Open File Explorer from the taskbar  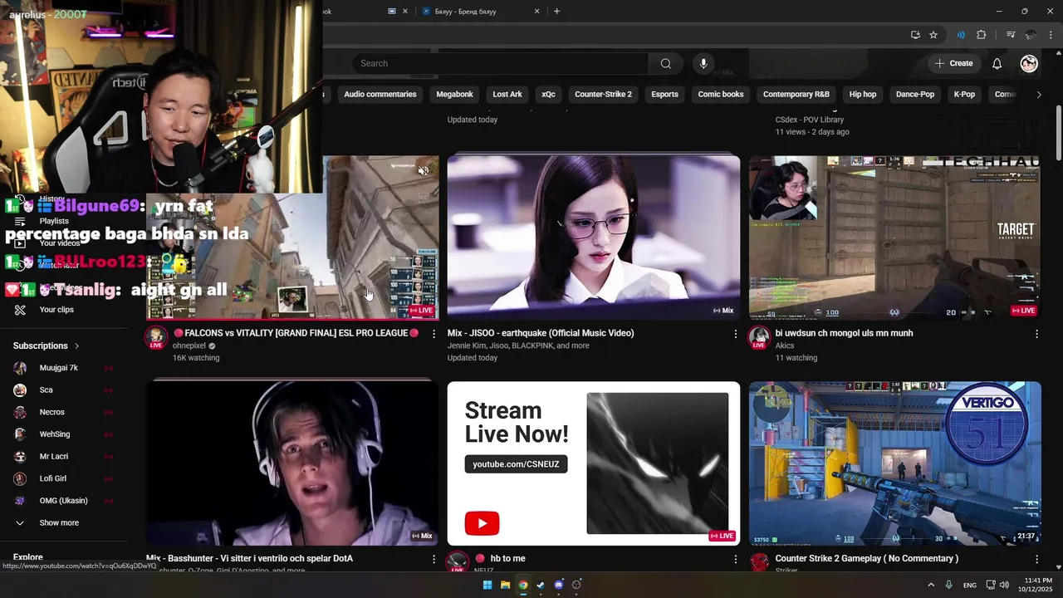tap(505, 585)
